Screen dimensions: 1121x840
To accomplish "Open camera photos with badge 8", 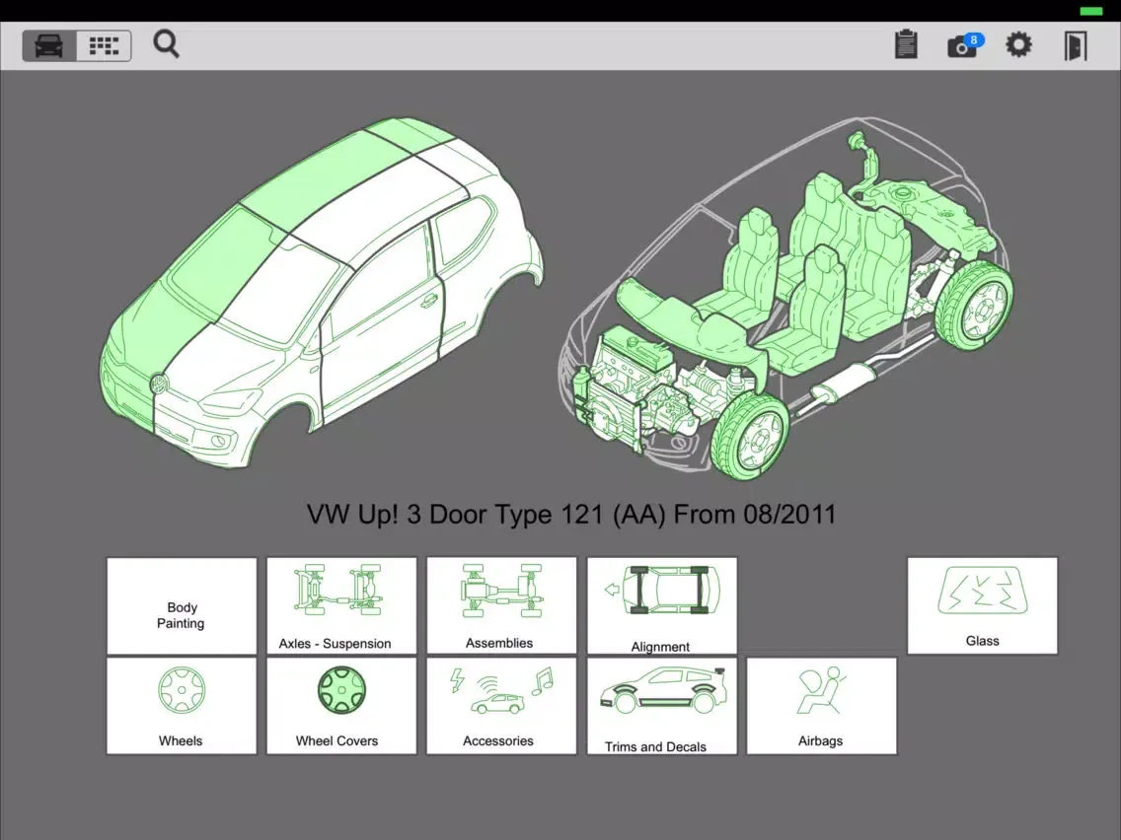I will (964, 45).
